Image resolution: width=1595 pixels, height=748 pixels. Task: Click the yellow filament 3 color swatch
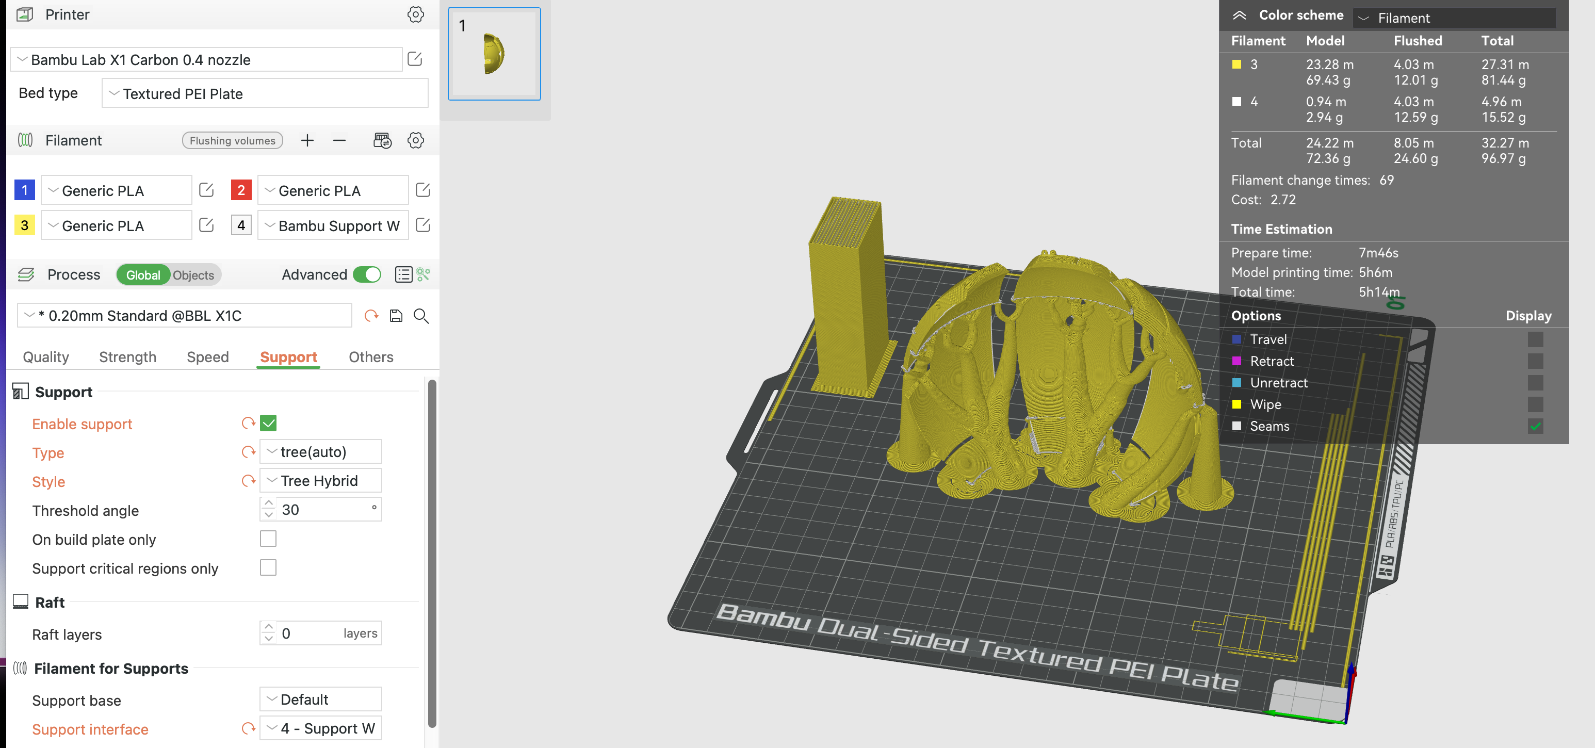pyautogui.click(x=1238, y=64)
